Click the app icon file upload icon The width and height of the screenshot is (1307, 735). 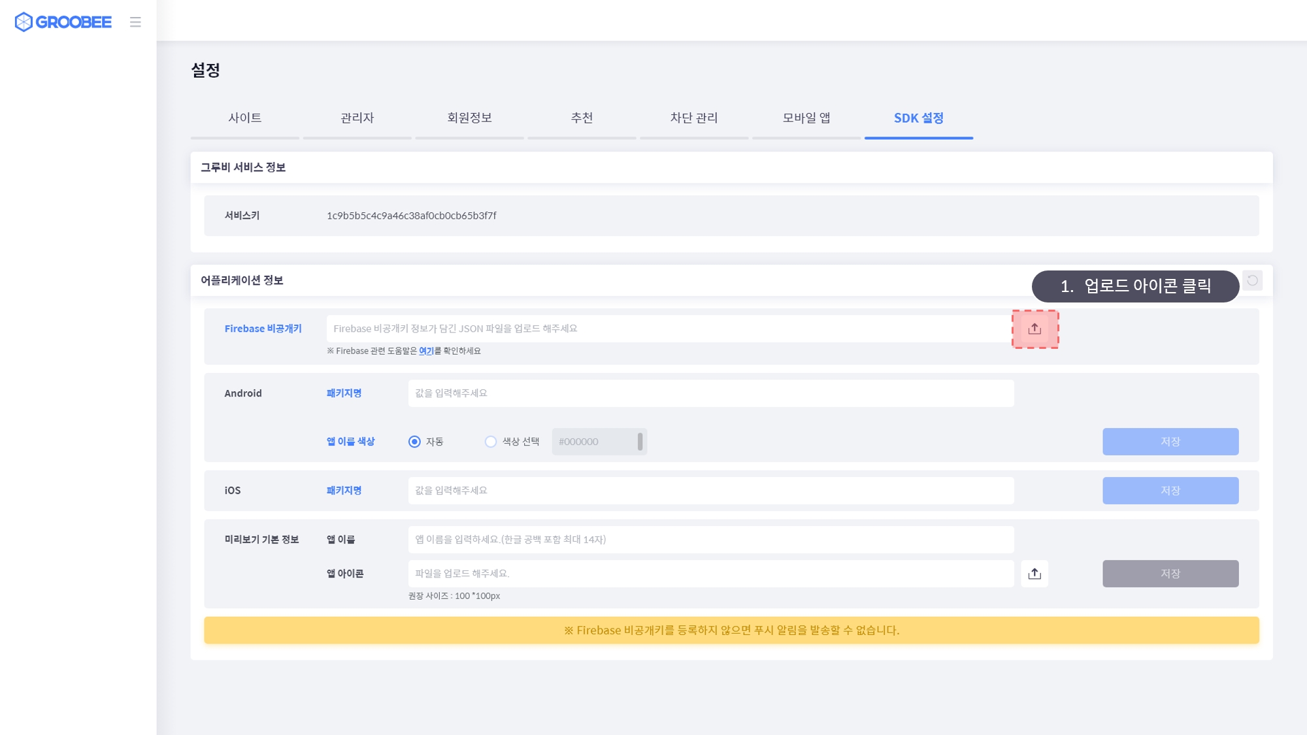[x=1034, y=574]
